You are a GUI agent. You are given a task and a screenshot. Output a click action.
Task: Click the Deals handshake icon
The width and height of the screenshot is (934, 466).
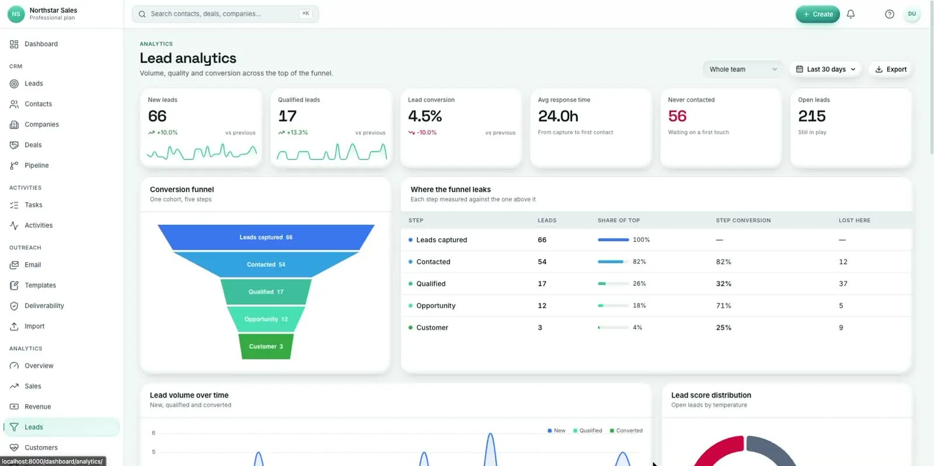point(14,145)
